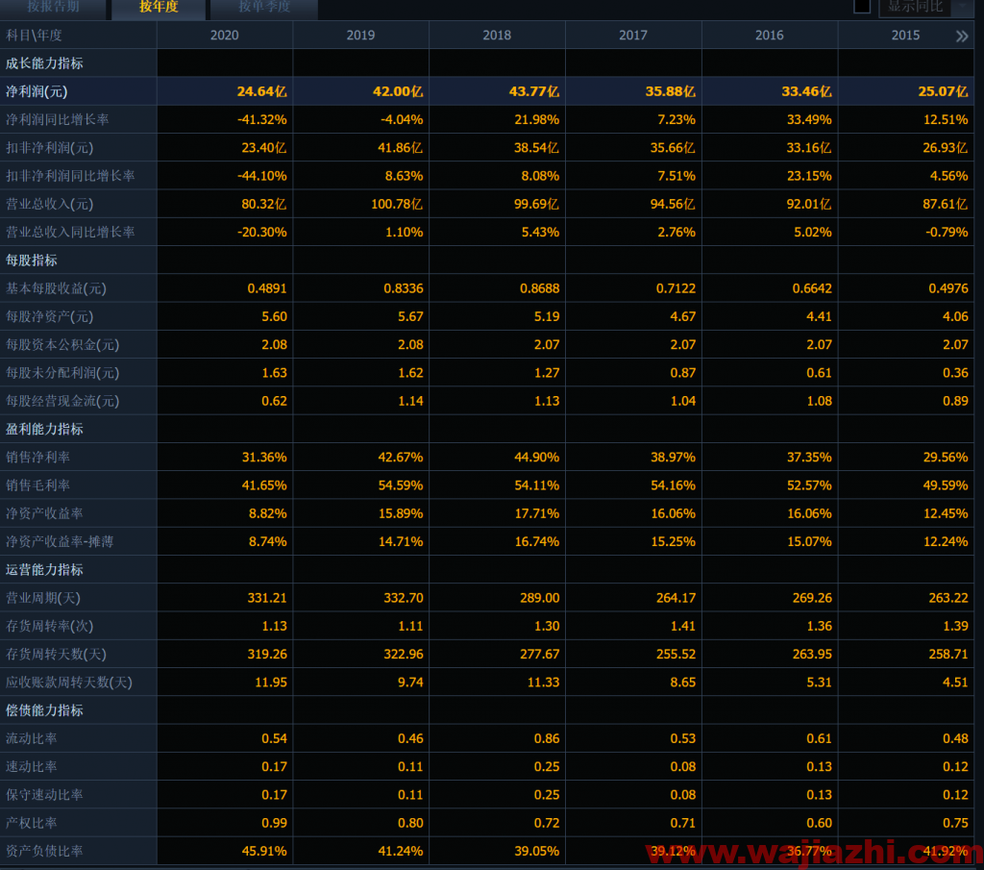Select the 净资产收益率-摊薄 row label
The height and width of the screenshot is (870, 984).
[x=60, y=542]
